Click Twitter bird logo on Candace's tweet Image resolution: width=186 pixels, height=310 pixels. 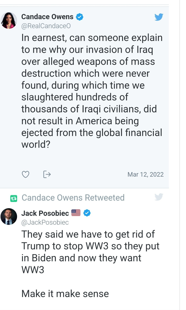point(159,17)
